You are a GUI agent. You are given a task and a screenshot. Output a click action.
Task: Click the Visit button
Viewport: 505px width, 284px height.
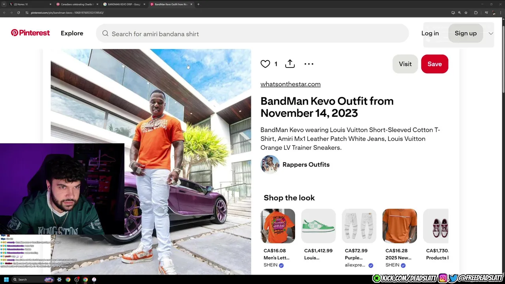coord(405,64)
